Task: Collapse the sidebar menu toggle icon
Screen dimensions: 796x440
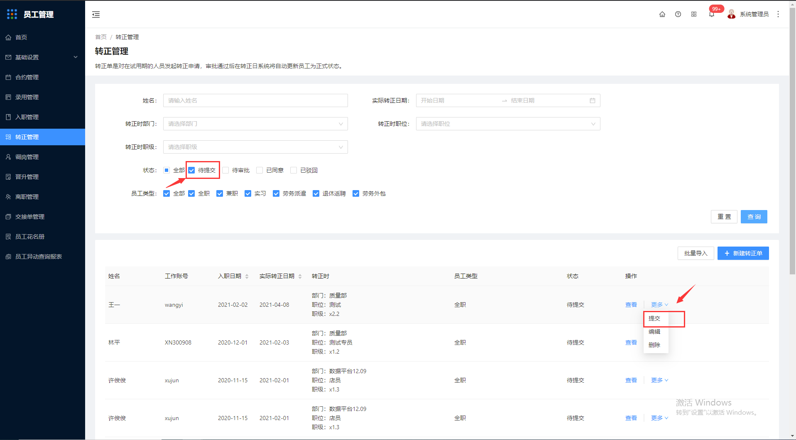Action: 96,15
